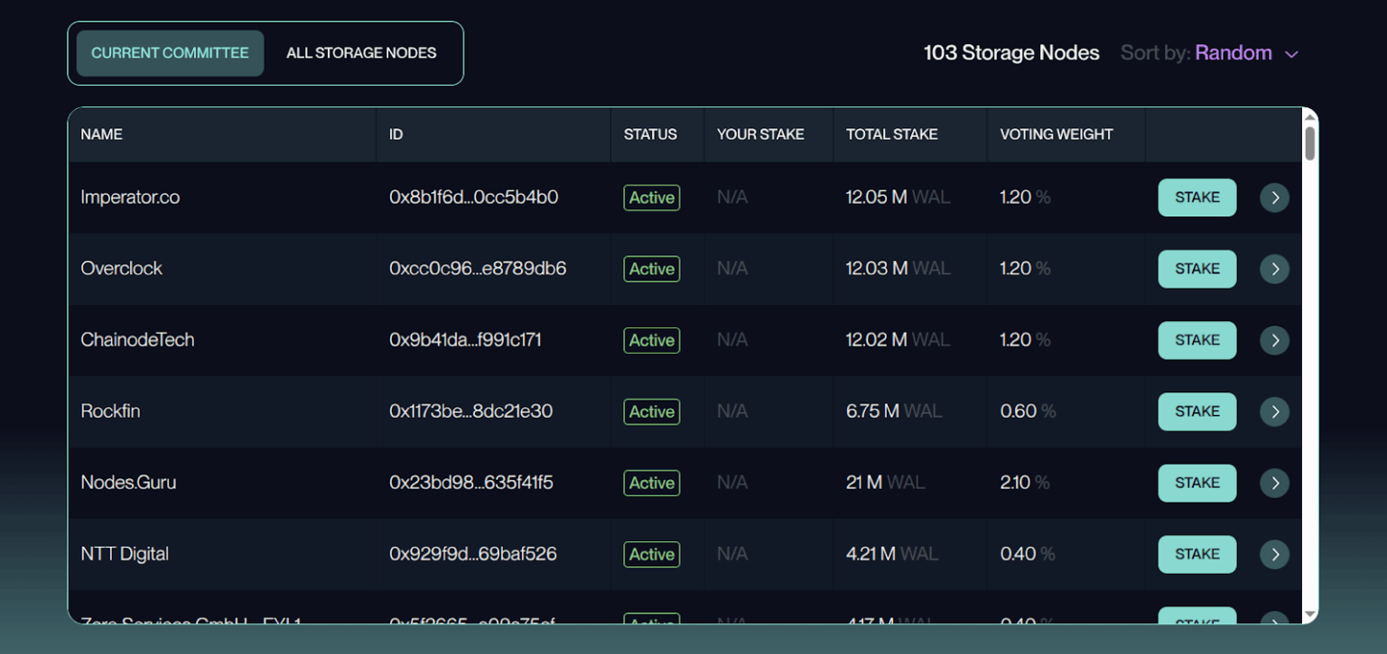
Task: Open the Sort by Random dropdown
Action: point(1233,52)
